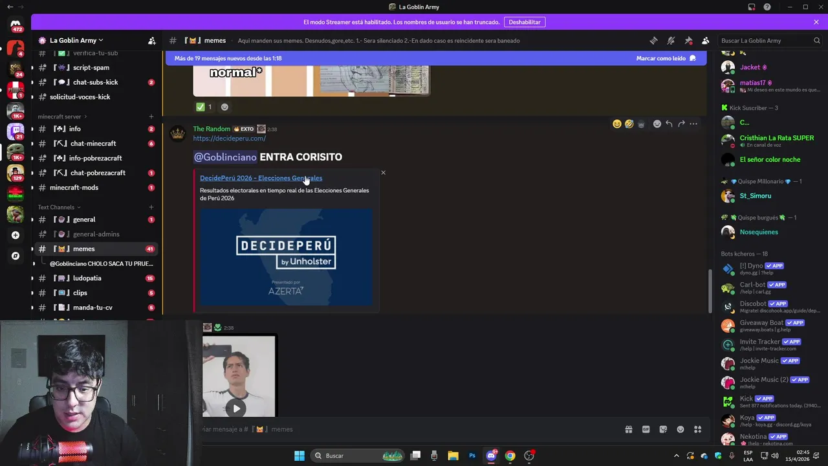Click the DecidePerú embed preview image

click(286, 256)
